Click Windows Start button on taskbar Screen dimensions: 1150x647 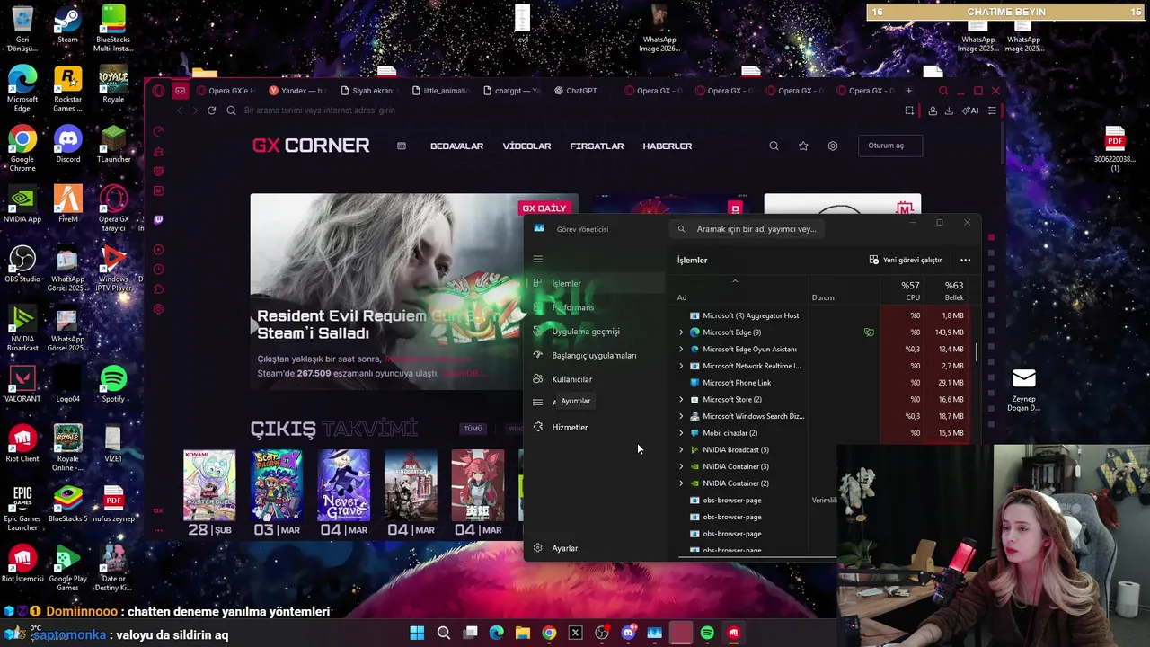pyautogui.click(x=417, y=633)
